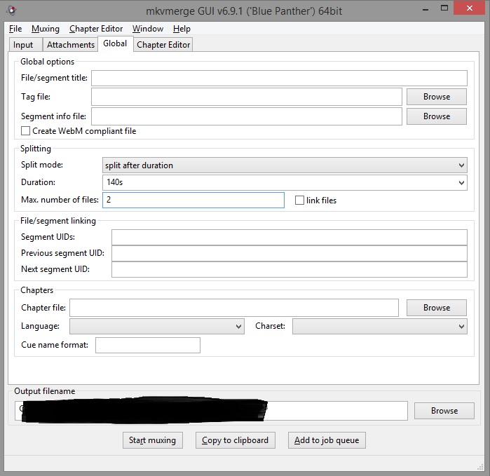Screen dimensions: 490x476
Task: Open the Help menu
Action: [x=182, y=29]
